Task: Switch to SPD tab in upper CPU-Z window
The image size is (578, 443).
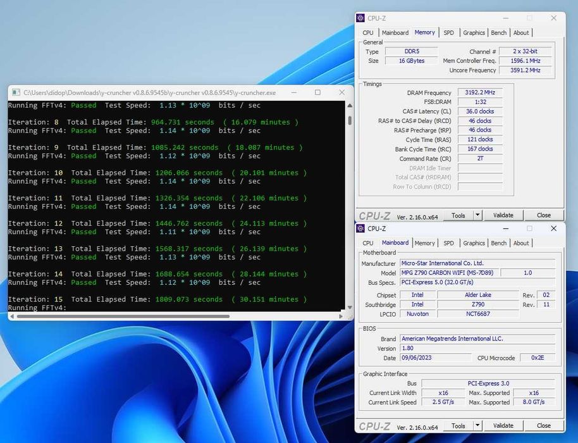Action: [x=448, y=33]
